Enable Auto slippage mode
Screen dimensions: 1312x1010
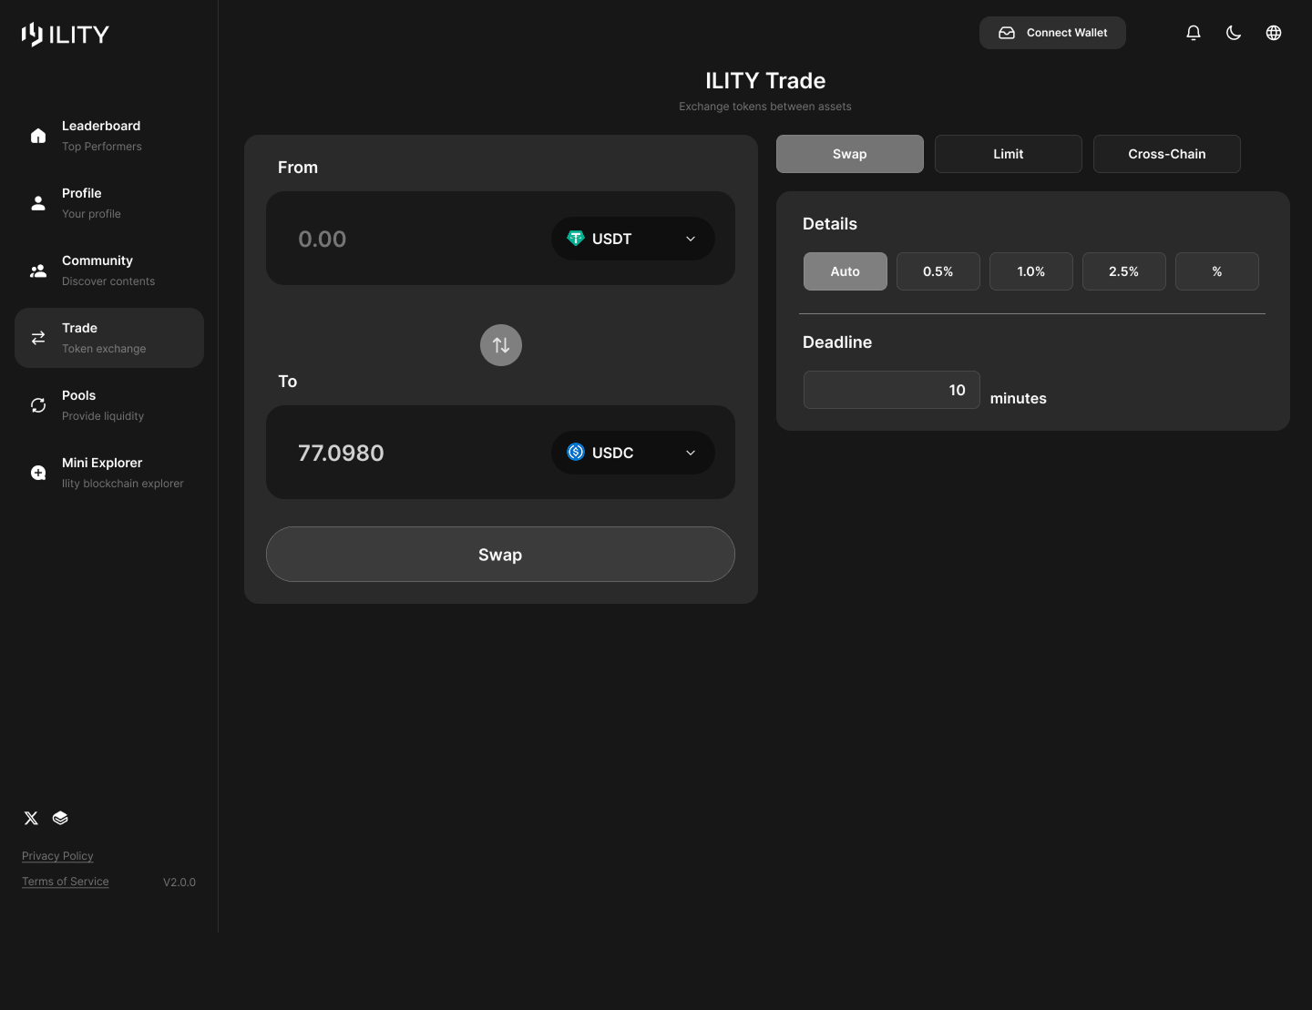click(x=845, y=270)
